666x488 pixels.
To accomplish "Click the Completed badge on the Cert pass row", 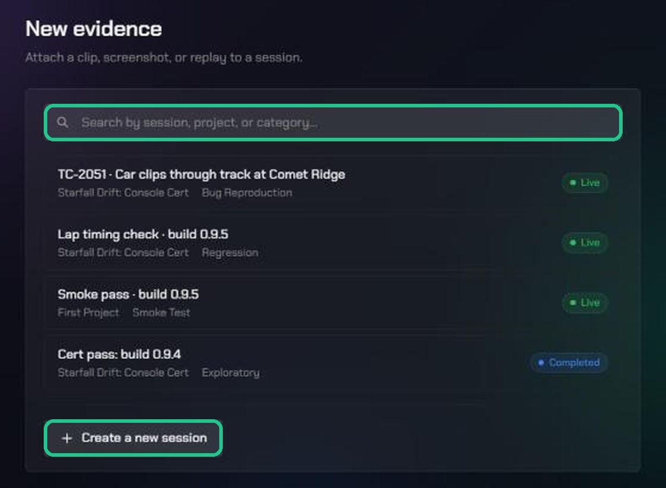I will point(569,363).
